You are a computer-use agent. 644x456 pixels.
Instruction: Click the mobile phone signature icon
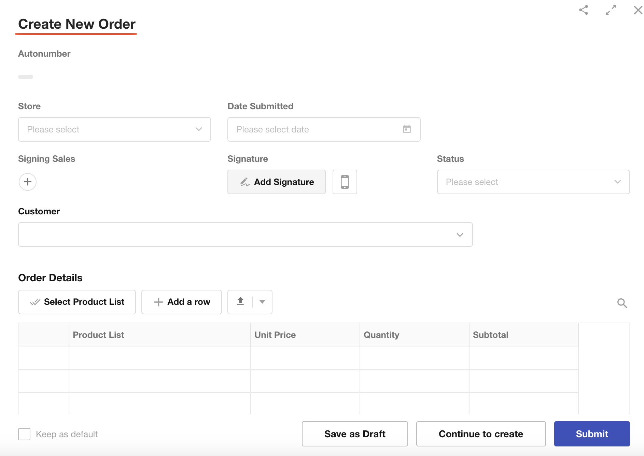(x=345, y=182)
